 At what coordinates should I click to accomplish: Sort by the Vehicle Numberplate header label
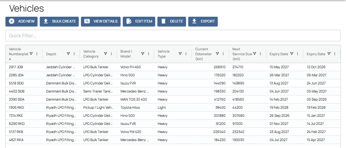[18, 54]
